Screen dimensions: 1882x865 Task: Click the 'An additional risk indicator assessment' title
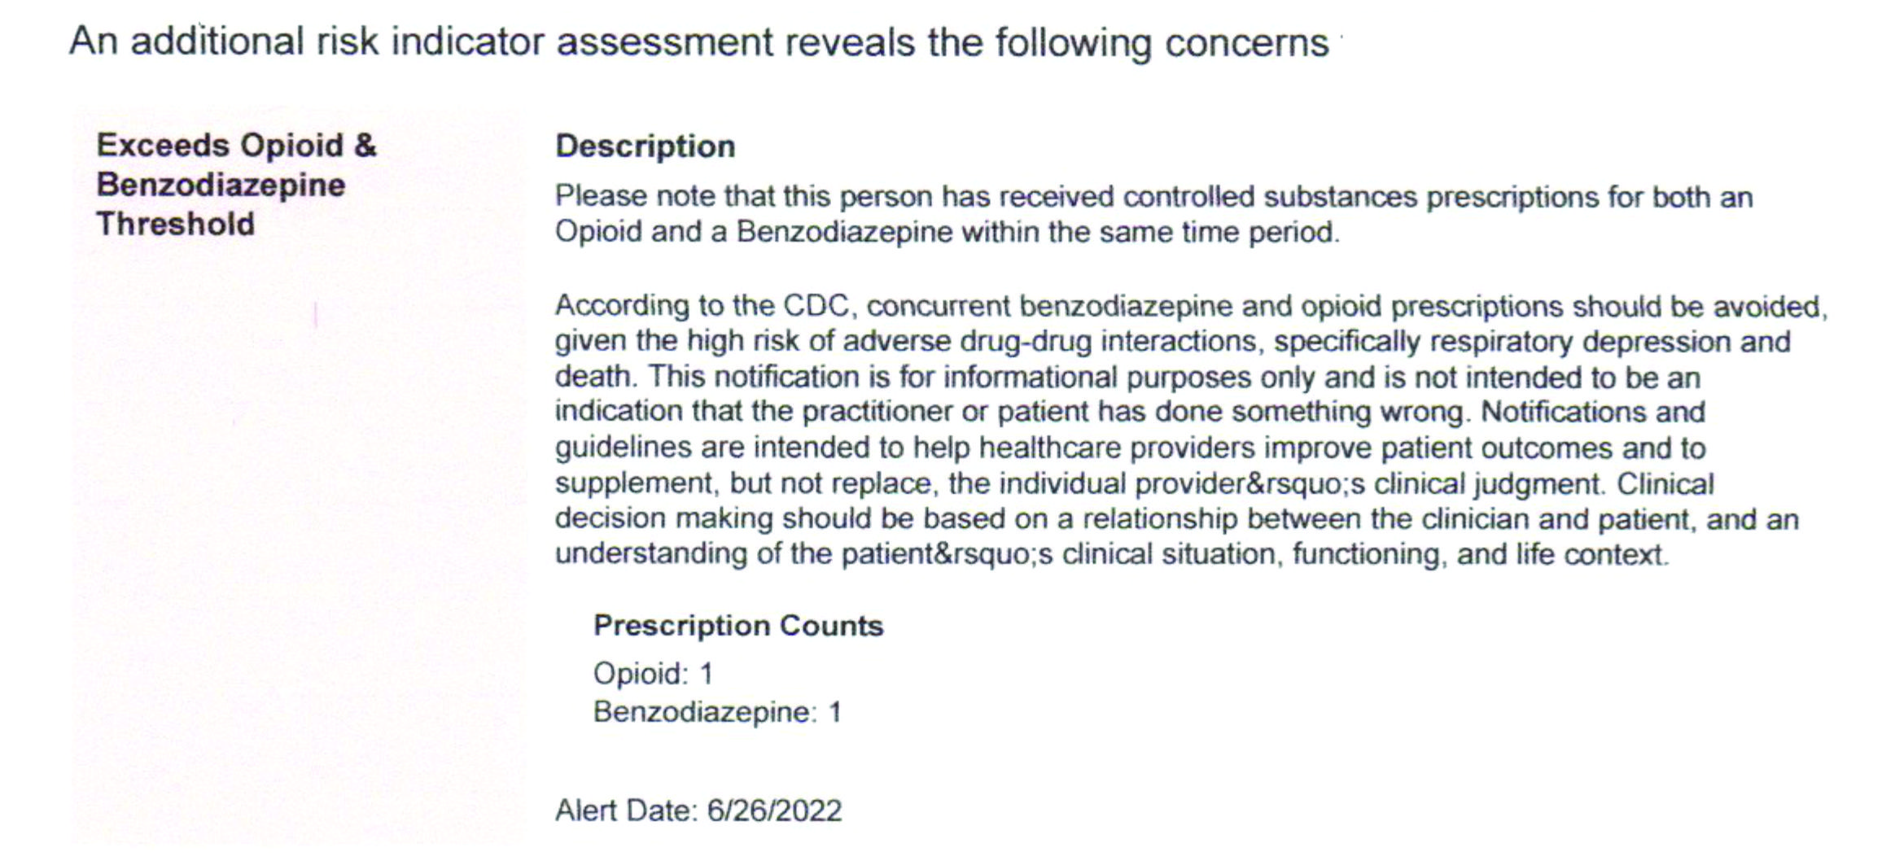pos(421,42)
